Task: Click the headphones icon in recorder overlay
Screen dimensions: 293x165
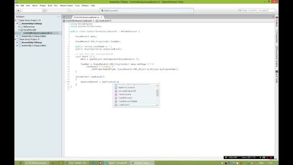Action: 264,158
